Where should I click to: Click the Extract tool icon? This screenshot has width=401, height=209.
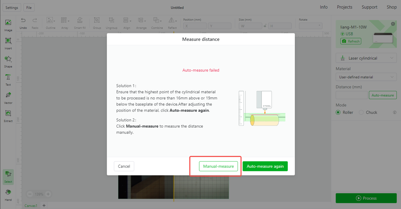8,114
